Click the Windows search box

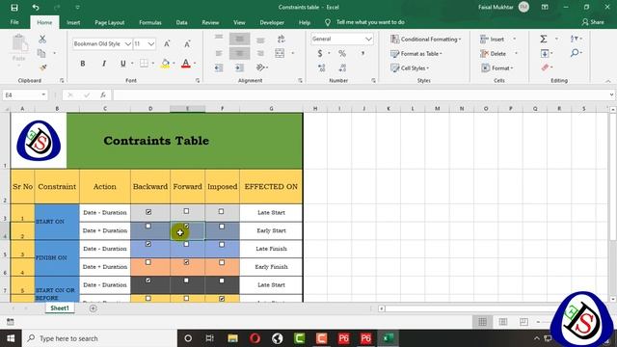[x=99, y=338]
